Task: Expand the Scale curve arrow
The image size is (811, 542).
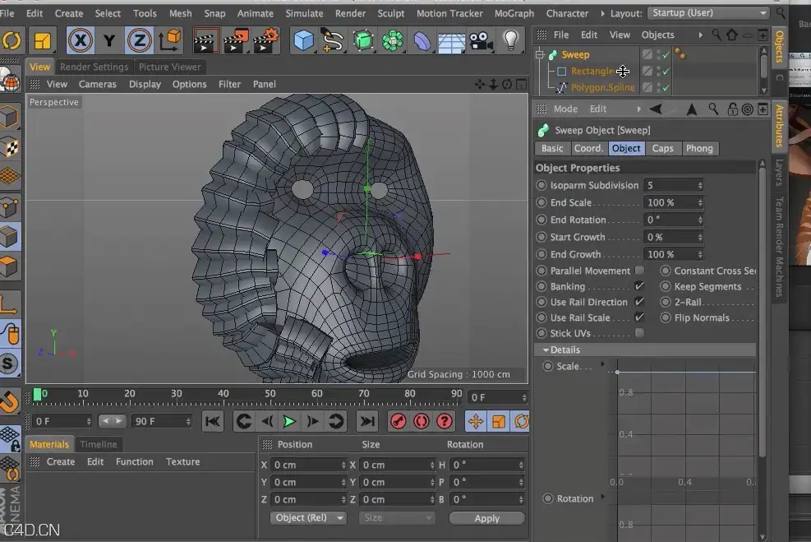Action: pyautogui.click(x=602, y=364)
